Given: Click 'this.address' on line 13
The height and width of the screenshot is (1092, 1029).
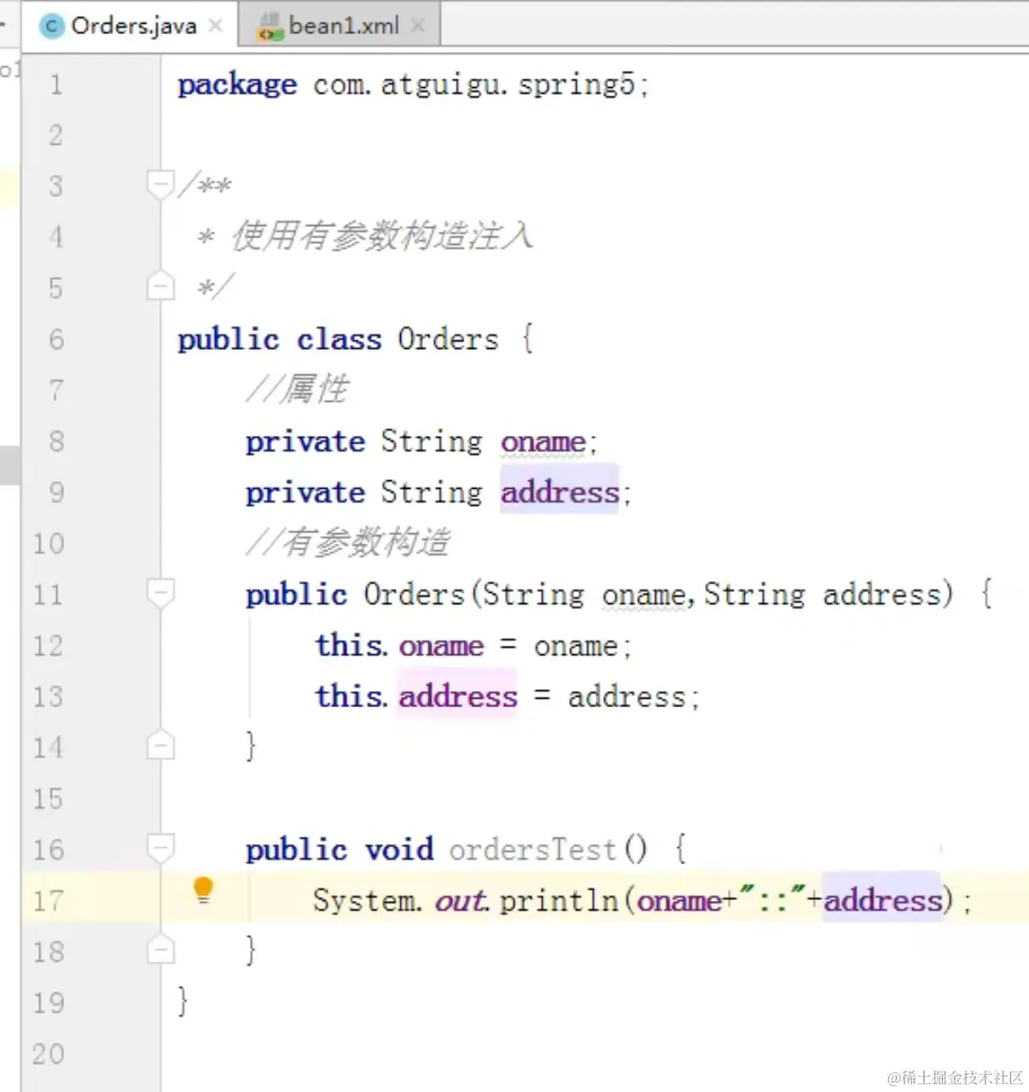Looking at the screenshot, I should pyautogui.click(x=416, y=697).
